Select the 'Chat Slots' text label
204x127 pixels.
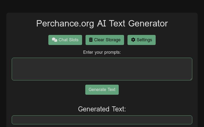tap(69, 40)
